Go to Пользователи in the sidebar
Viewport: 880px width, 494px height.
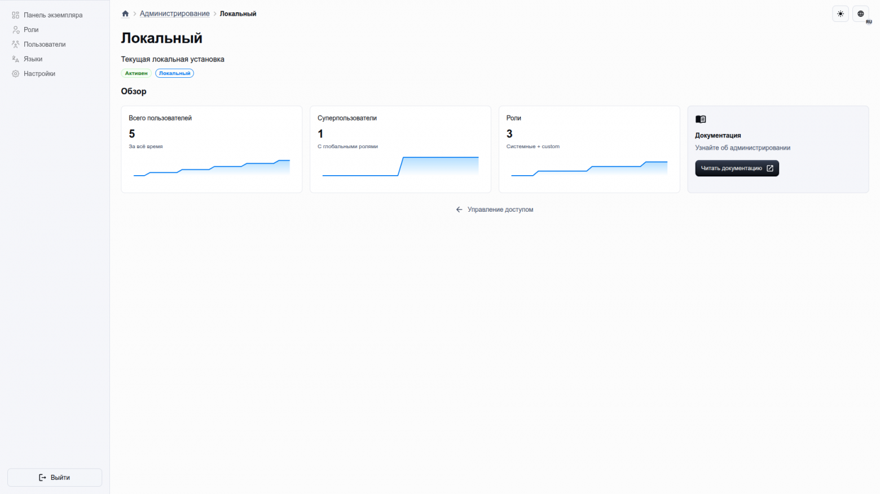click(x=45, y=44)
